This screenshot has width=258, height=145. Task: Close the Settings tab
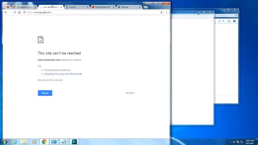140,7
